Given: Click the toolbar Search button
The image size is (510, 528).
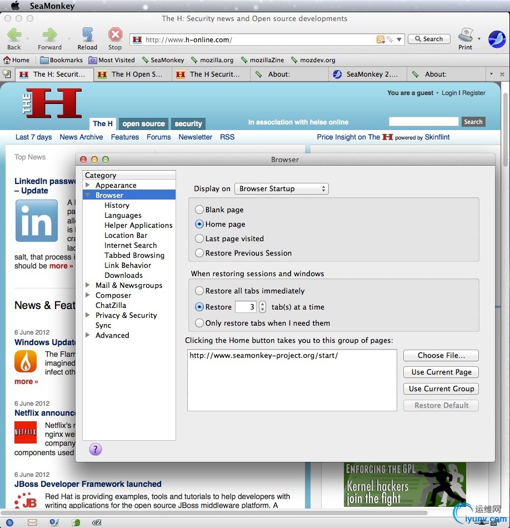Looking at the screenshot, I should coord(429,39).
